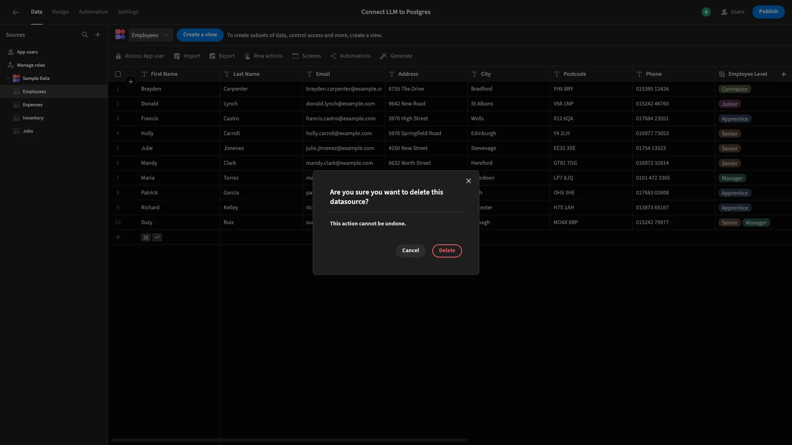This screenshot has height=445, width=792.
Task: Open Employees table options ellipsis
Action: pos(166,35)
